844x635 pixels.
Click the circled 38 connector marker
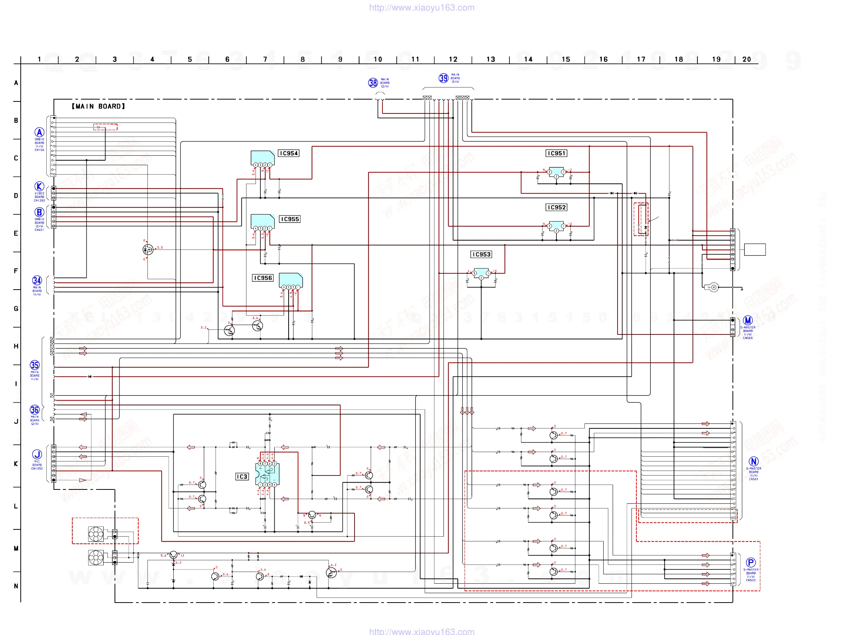(x=373, y=83)
